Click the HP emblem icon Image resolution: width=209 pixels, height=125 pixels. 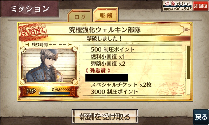point(31,91)
